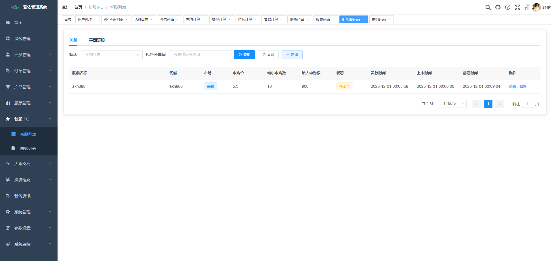Click the user avatar image

(x=536, y=7)
